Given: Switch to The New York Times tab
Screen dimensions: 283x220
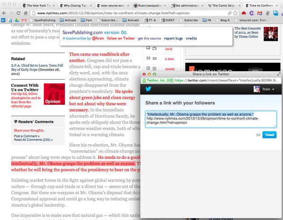Looking at the screenshot, I should pos(39,6).
